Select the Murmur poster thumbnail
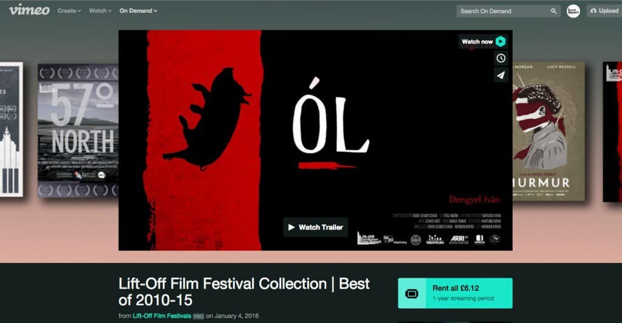The image size is (622, 323). 549,130
